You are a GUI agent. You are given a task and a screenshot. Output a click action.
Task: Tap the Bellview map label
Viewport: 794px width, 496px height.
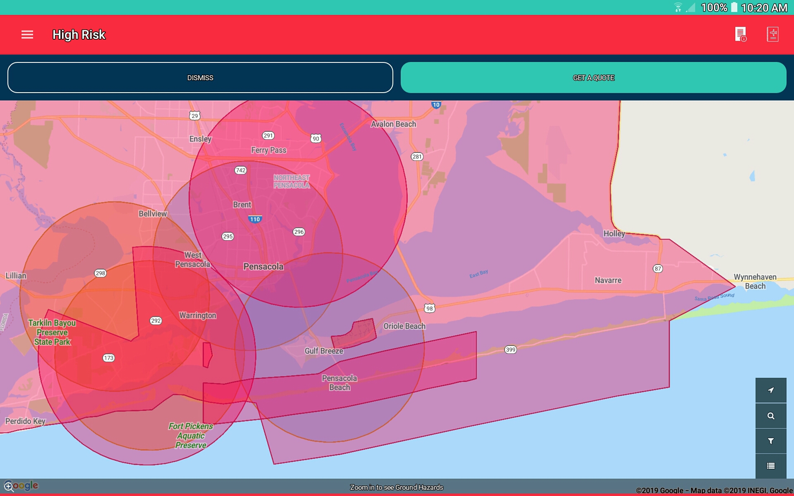[153, 214]
